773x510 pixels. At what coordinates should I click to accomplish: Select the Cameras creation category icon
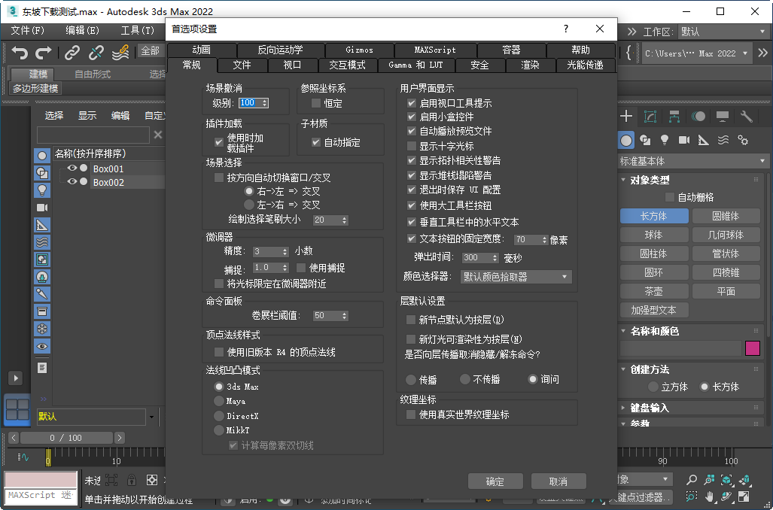pyautogui.click(x=683, y=140)
